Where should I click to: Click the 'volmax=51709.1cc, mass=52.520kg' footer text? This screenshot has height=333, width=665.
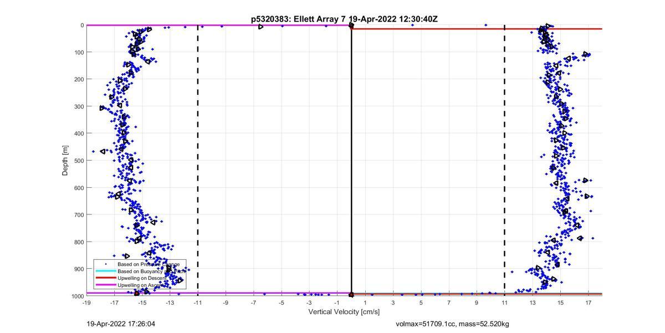(x=452, y=324)
